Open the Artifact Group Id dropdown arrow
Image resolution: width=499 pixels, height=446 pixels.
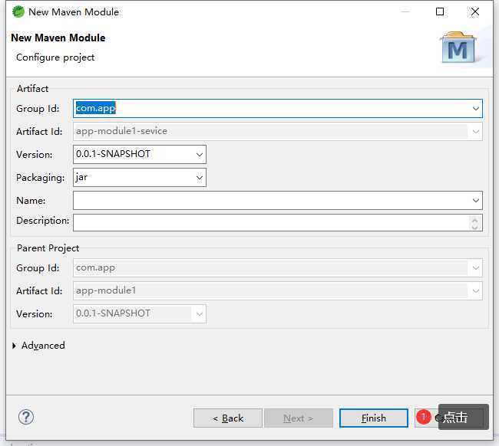point(475,109)
